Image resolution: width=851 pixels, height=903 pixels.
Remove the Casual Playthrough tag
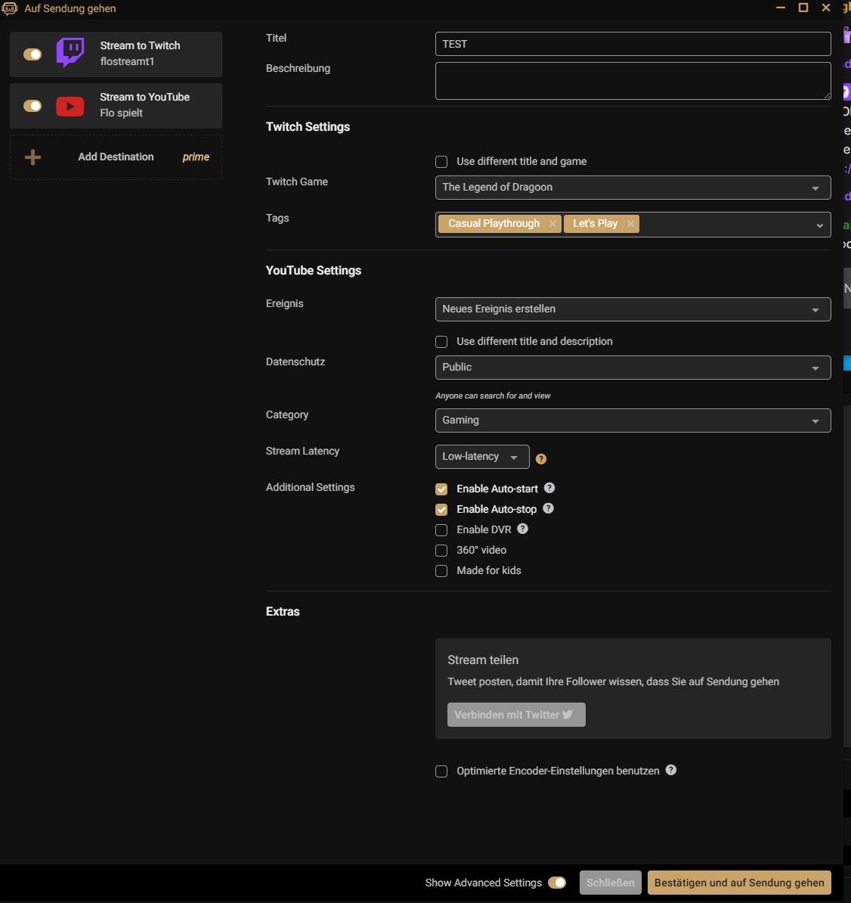tap(552, 224)
